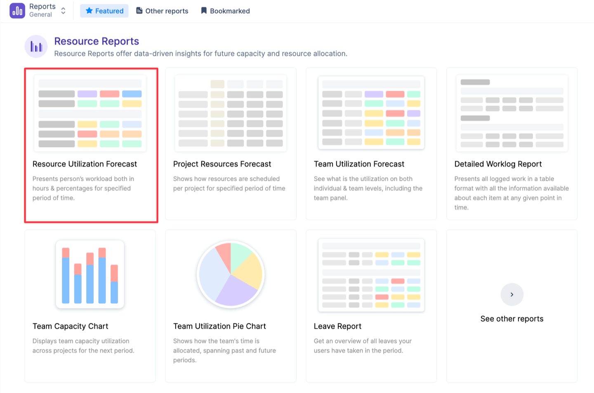Click the report icon beside Other reports
Image resolution: width=594 pixels, height=393 pixels.
(x=139, y=11)
